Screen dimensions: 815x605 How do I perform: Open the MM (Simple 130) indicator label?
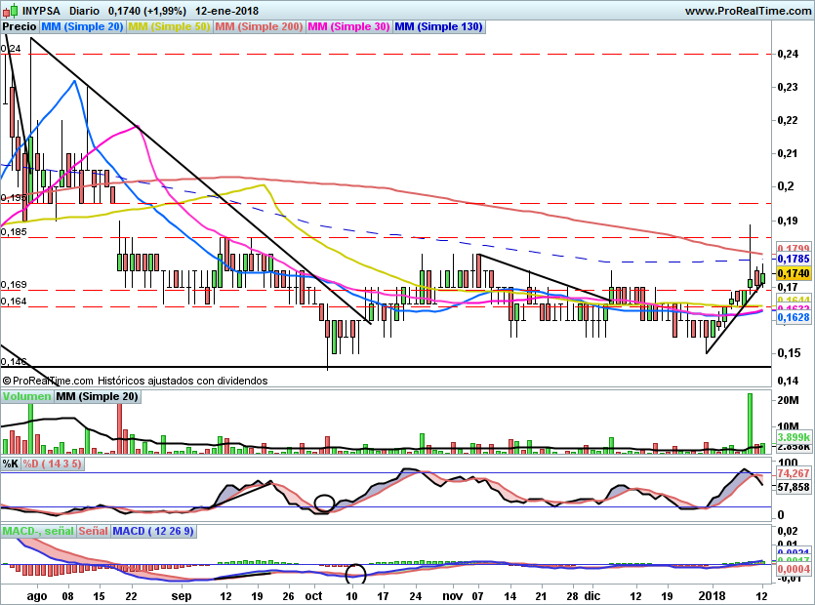pos(439,27)
